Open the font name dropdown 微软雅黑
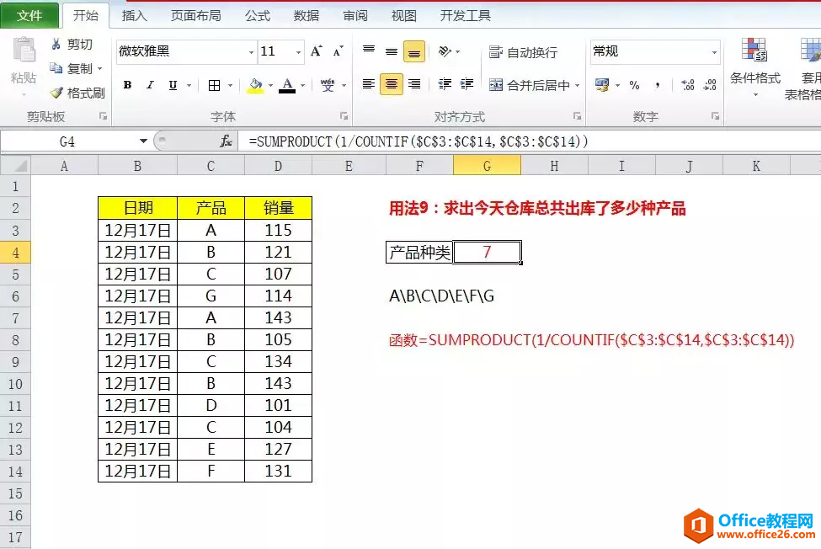Screen dimensions: 821x549 click(251, 52)
